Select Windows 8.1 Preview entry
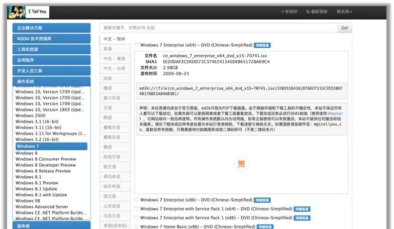 pyautogui.click(x=37, y=183)
